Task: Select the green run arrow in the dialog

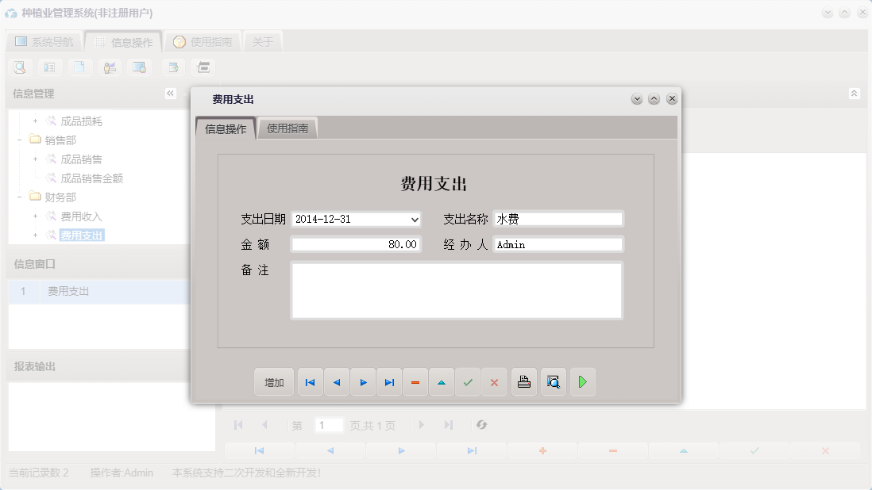Action: [582, 381]
